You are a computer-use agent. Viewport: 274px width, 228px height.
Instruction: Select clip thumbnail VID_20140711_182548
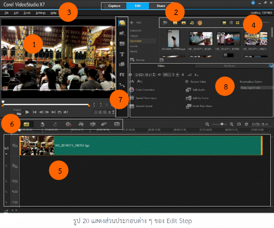click(x=228, y=38)
